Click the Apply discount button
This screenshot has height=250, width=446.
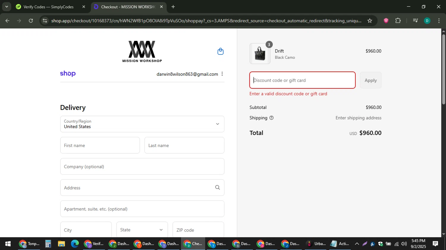tap(370, 80)
